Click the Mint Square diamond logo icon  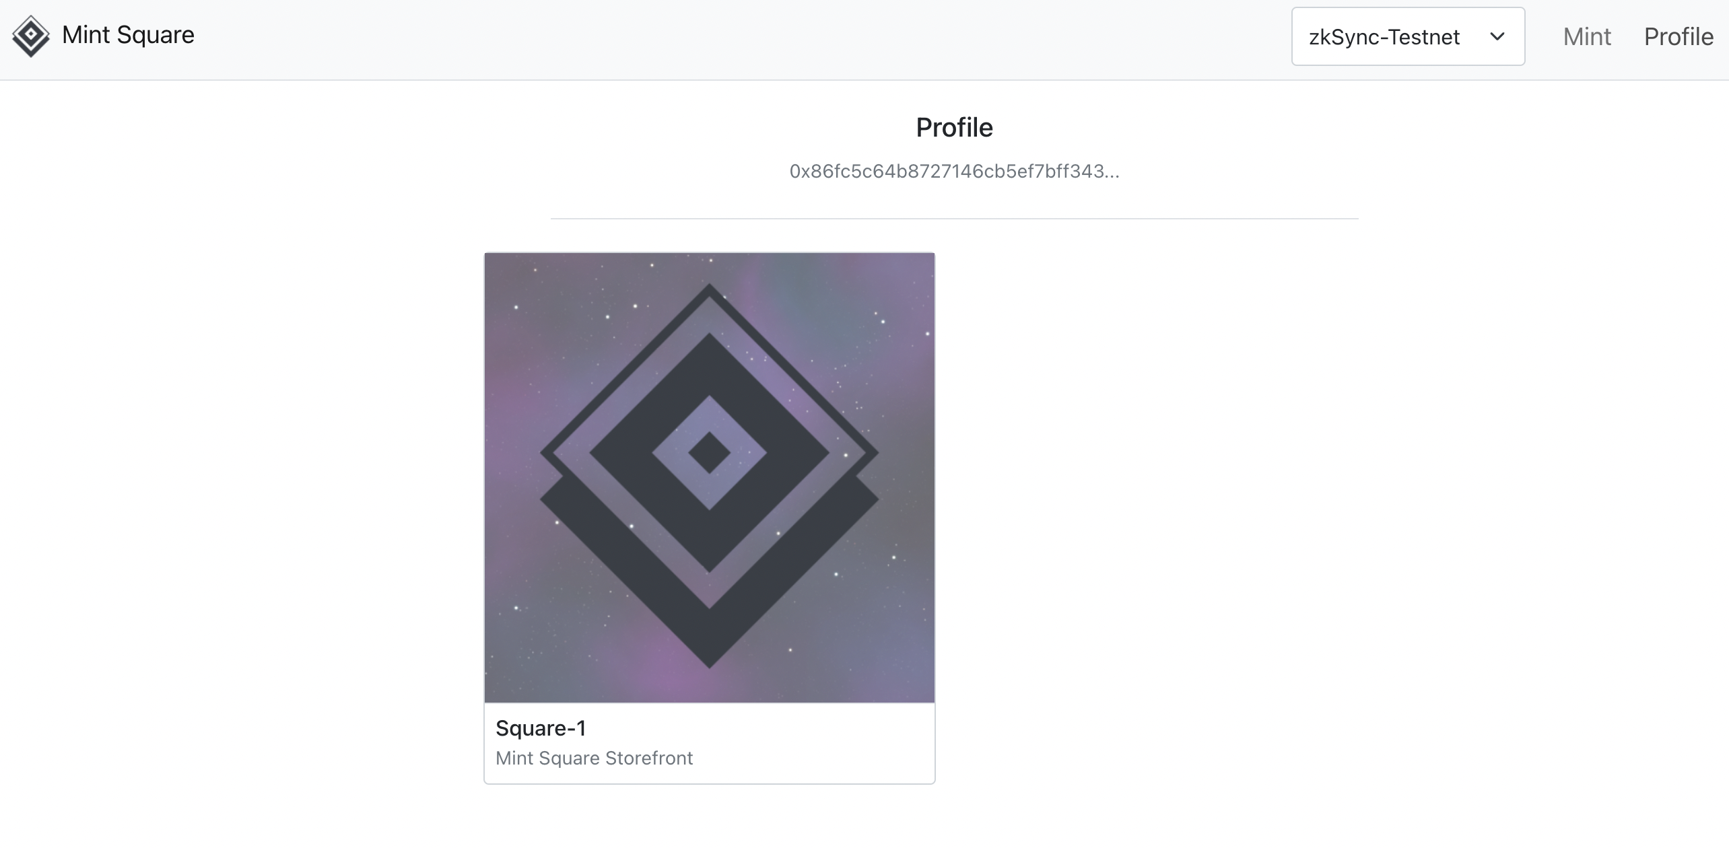pyautogui.click(x=31, y=36)
